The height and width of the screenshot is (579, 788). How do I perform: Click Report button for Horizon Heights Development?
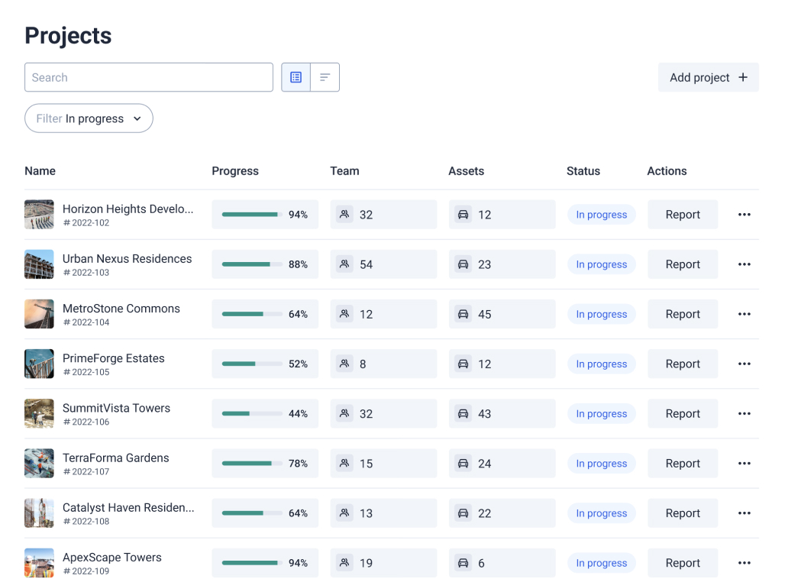[683, 215]
